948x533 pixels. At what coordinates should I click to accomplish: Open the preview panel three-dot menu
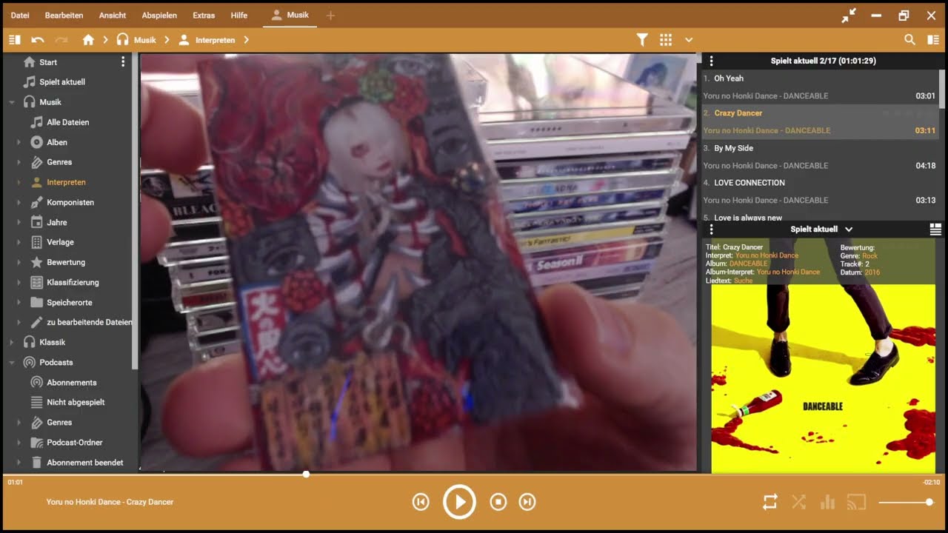point(711,229)
